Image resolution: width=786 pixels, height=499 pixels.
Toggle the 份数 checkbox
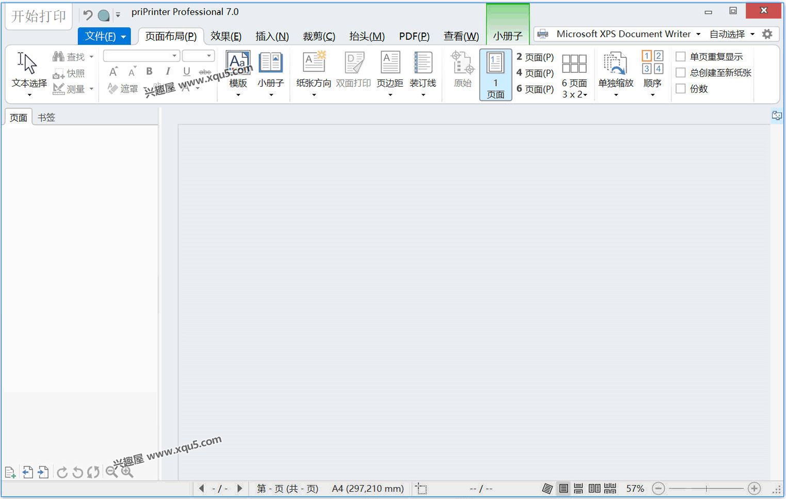pyautogui.click(x=681, y=89)
